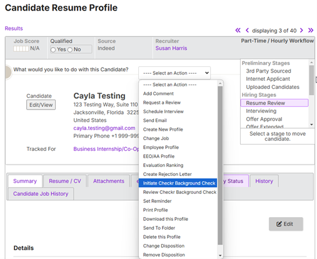Jump to first candidate with double-left arrows
This screenshot has width=317, height=259.
[x=238, y=31]
